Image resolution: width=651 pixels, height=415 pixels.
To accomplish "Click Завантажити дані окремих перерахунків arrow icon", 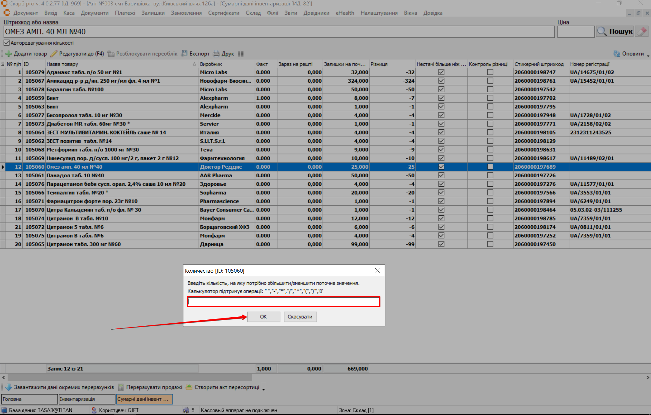I will [8, 387].
